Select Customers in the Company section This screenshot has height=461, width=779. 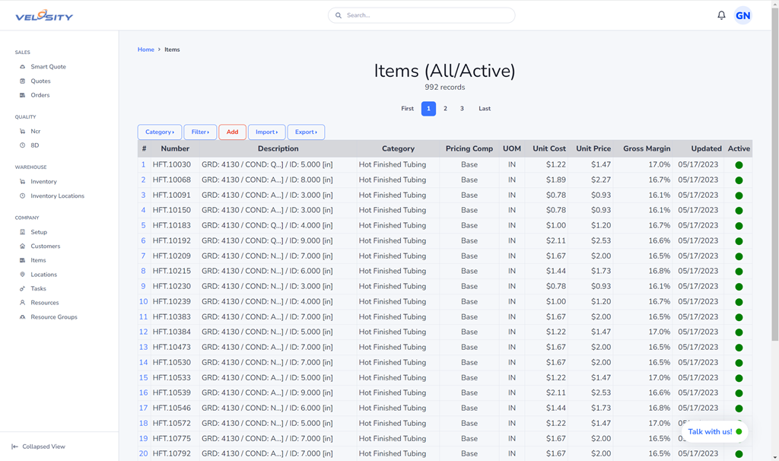[x=45, y=246]
